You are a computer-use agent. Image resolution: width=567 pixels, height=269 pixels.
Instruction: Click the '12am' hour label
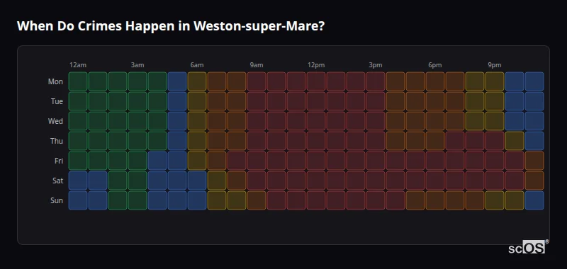pos(78,65)
